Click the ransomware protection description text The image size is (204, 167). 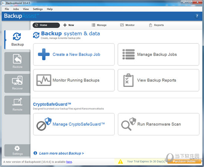68,109
